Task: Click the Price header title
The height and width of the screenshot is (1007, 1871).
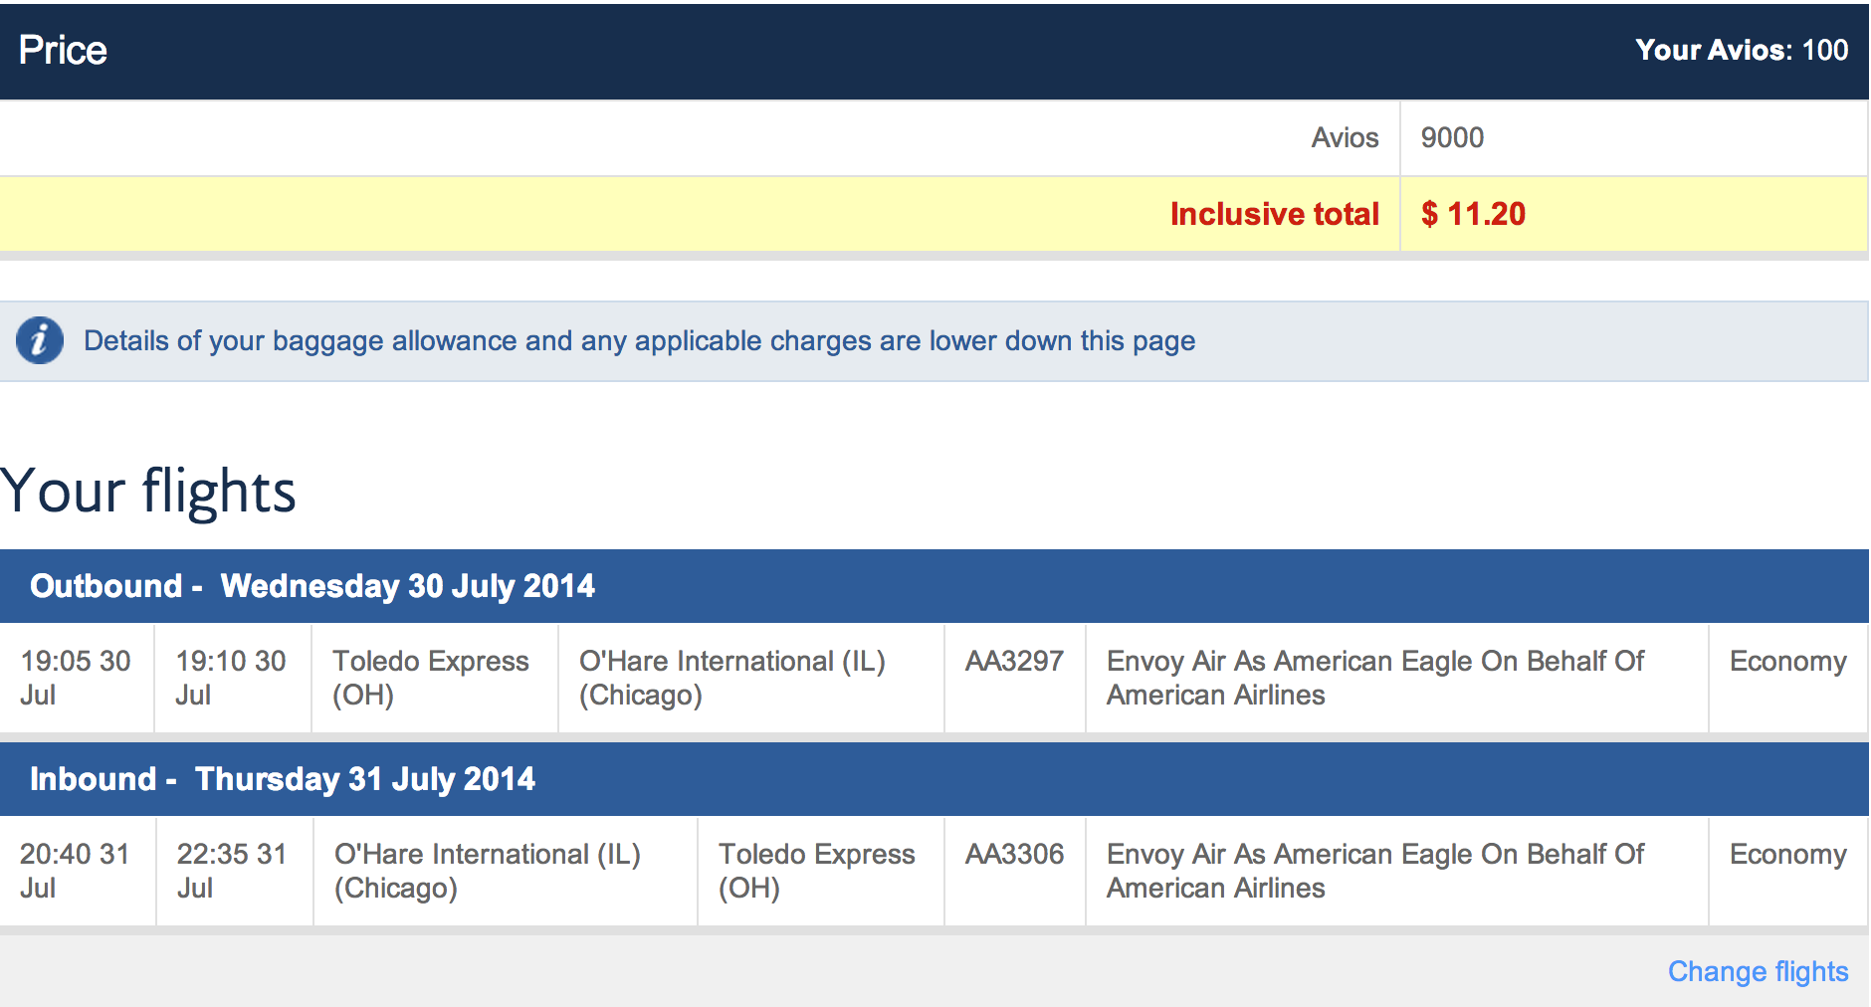Action: click(63, 50)
